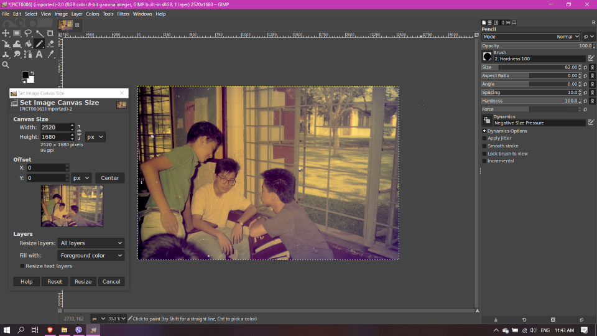Screen dimensions: 597x336
Task: Click the Center offset button
Action: point(109,178)
